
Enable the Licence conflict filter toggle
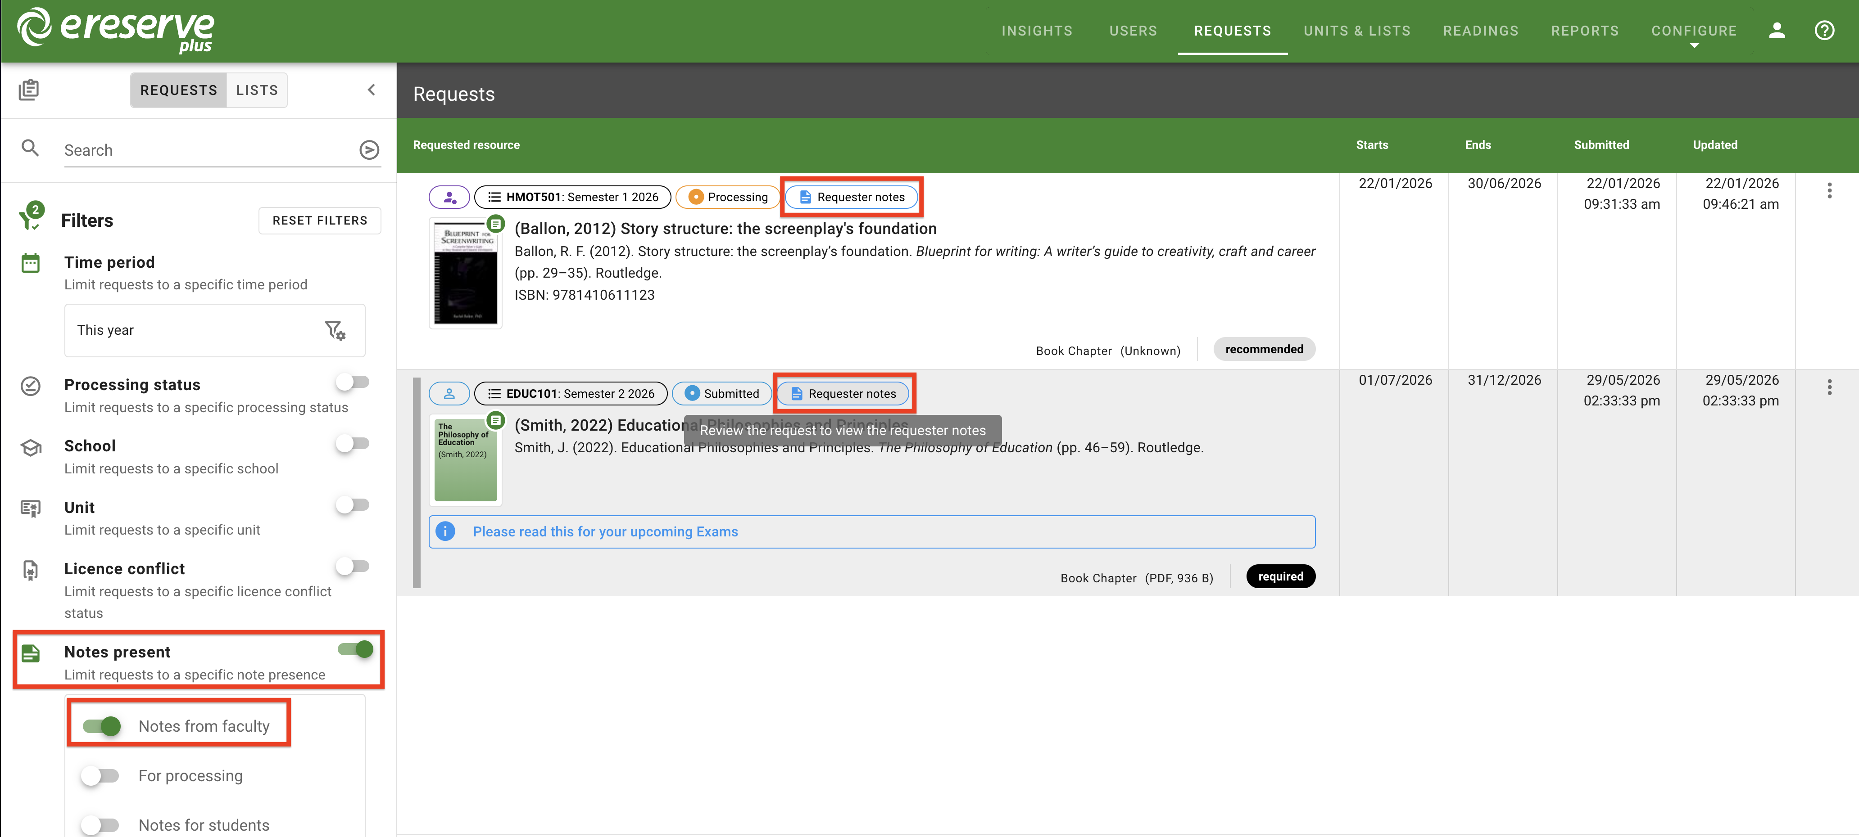[x=353, y=566]
